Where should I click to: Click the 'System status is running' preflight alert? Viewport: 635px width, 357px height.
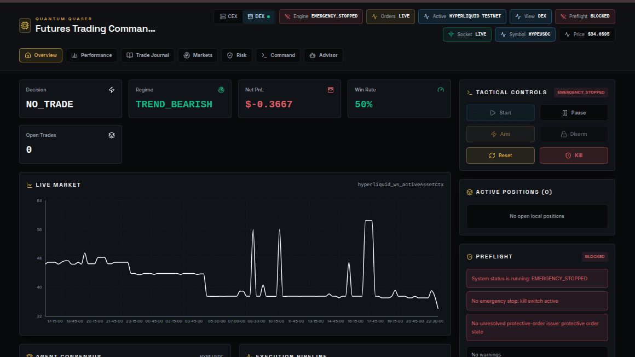[537, 279]
